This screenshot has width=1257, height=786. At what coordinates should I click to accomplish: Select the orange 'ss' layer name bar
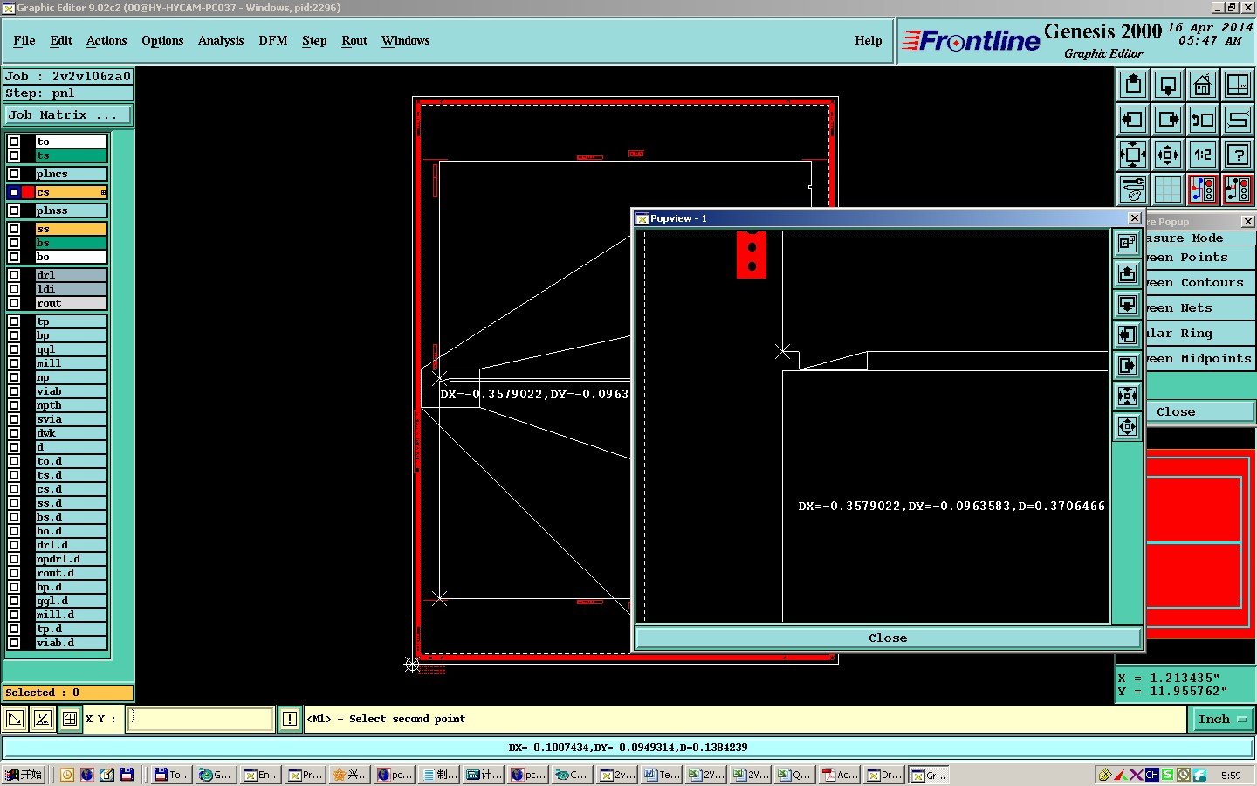coord(71,229)
